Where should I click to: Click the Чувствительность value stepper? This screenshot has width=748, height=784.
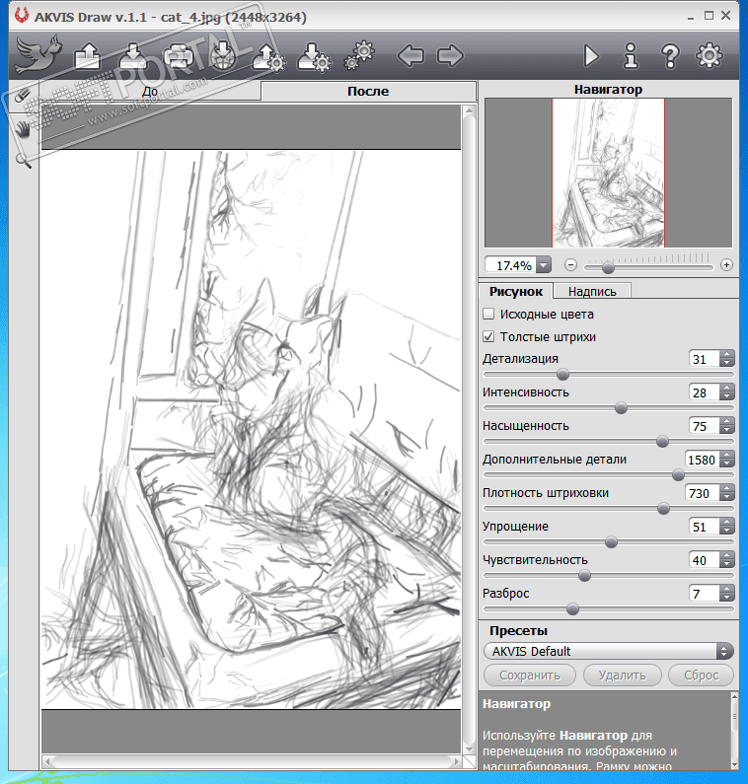(x=727, y=560)
